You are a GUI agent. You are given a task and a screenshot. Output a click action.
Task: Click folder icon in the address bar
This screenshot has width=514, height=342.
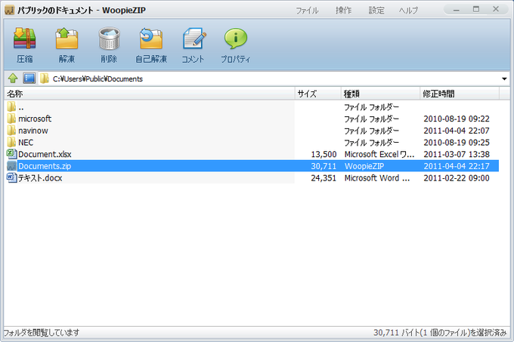point(45,79)
